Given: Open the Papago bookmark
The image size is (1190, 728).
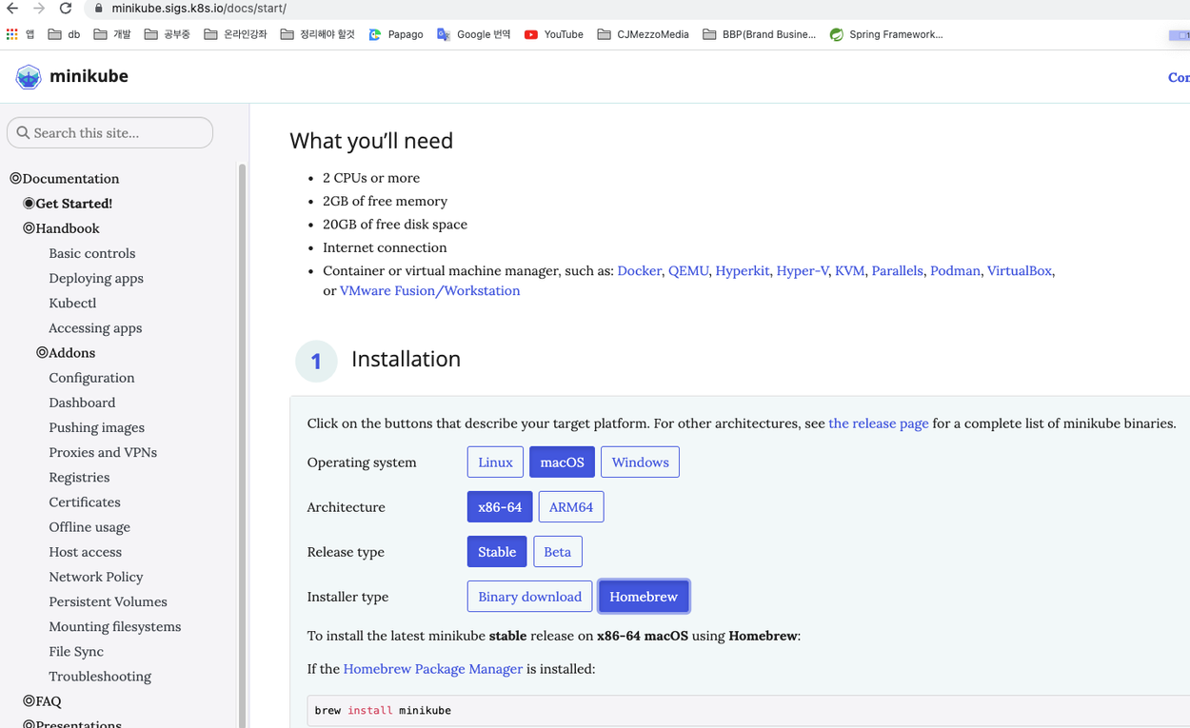Looking at the screenshot, I should click(x=395, y=34).
